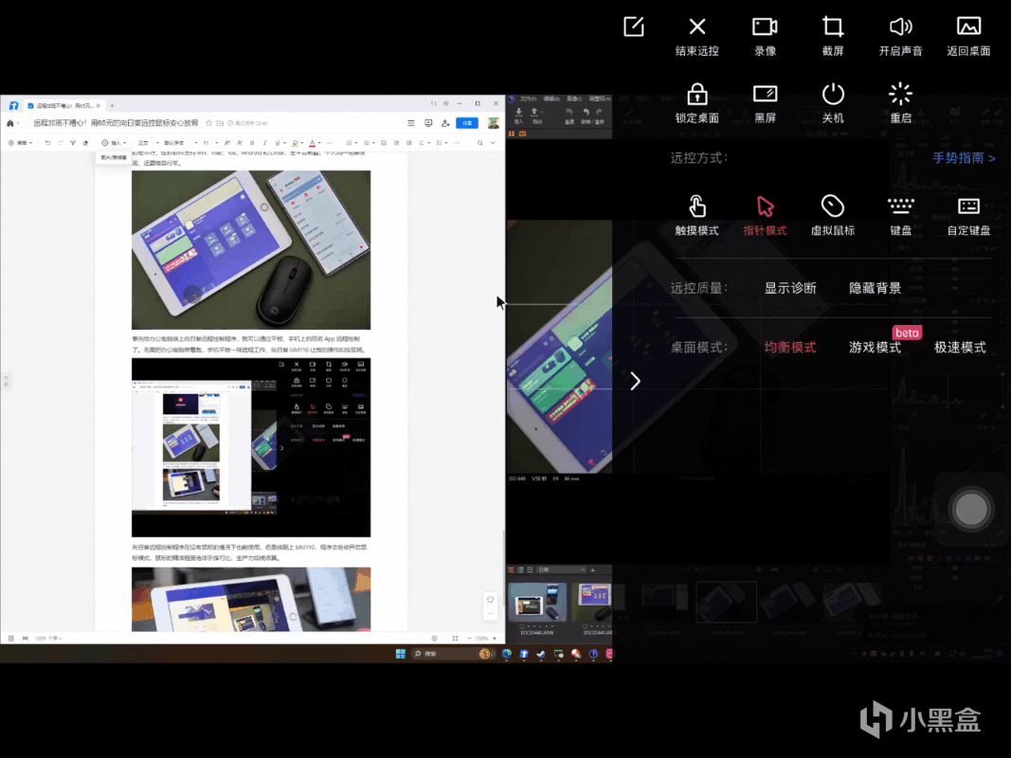Select 游戏模式 game mode
Image resolution: width=1011 pixels, height=758 pixels.
click(875, 348)
